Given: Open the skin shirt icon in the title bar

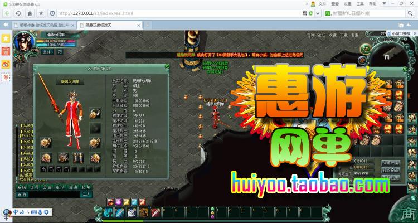Looking at the screenshot, I should (384, 3).
